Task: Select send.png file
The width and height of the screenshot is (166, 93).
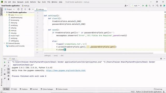Action: tap(14, 38)
